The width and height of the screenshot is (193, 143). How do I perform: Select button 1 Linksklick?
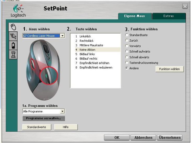98,36
